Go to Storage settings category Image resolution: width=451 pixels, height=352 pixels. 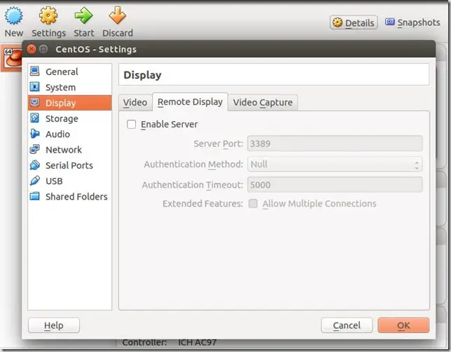click(x=62, y=118)
